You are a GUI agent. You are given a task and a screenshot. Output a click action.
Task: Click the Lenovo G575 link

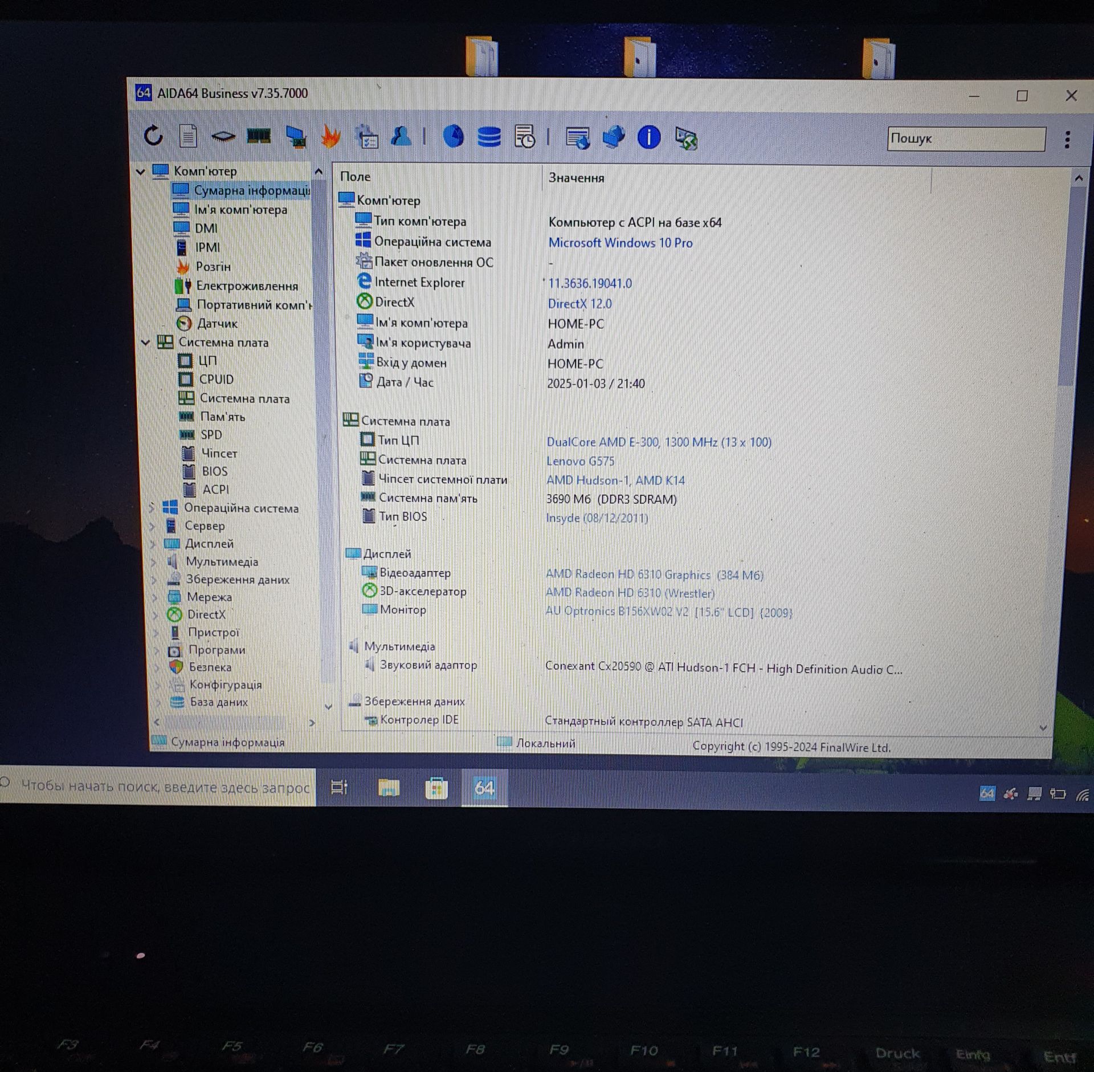click(x=580, y=461)
